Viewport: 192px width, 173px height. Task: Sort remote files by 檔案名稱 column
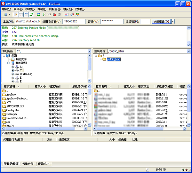click(x=106, y=86)
